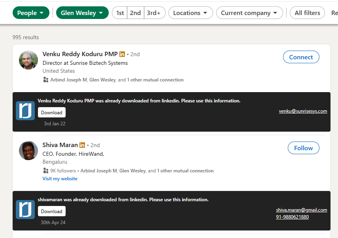Click LinkedIn premium badge next to Venku Reddy Koduru
This screenshot has height=238, width=338.
tap(122, 54)
